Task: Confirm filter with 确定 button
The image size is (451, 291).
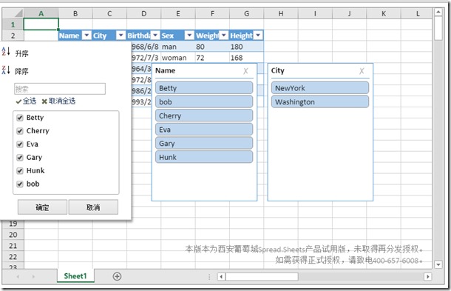Action: [42, 207]
